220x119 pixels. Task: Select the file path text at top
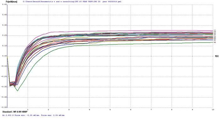pos(72,2)
